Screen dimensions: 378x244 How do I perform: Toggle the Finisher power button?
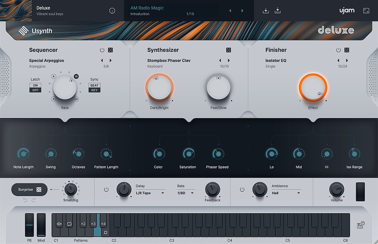pos(338,50)
